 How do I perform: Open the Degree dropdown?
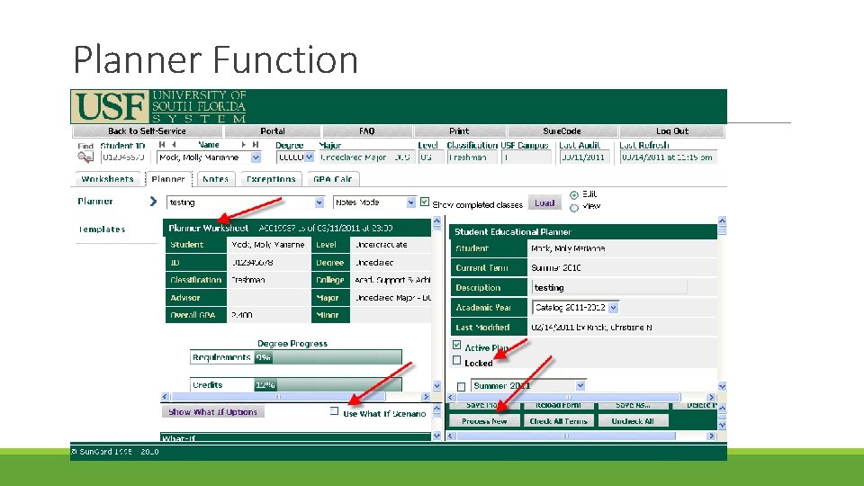click(309, 157)
